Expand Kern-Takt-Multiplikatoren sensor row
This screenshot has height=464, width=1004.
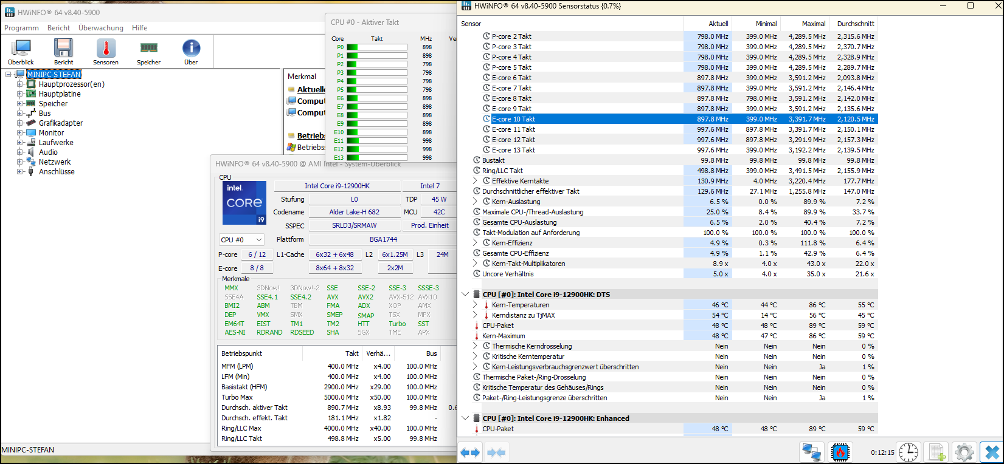475,264
